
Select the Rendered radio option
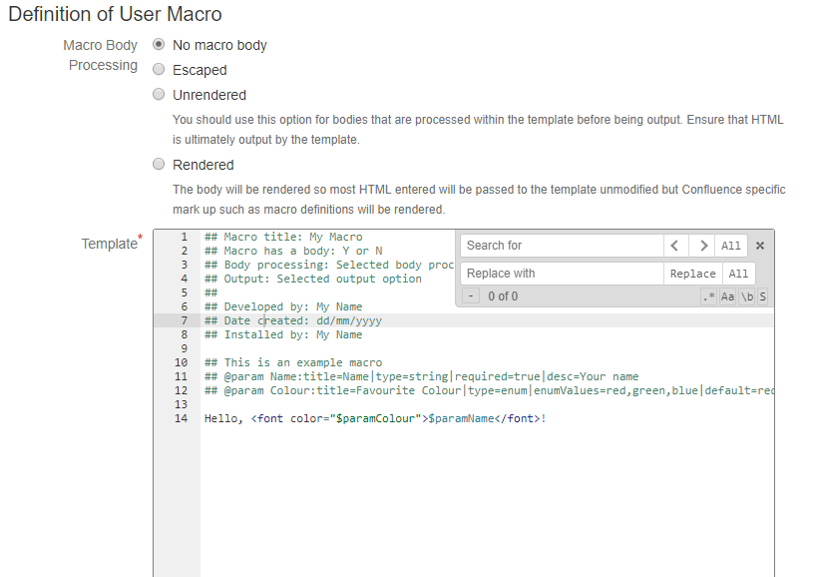point(159,165)
